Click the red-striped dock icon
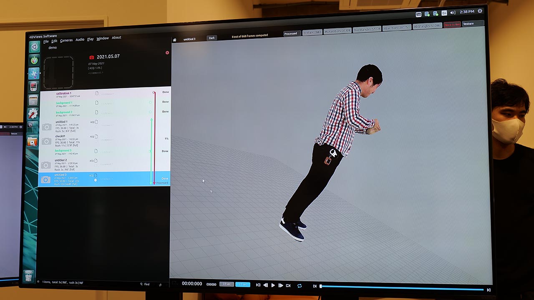The image size is (534, 300). pos(33,87)
